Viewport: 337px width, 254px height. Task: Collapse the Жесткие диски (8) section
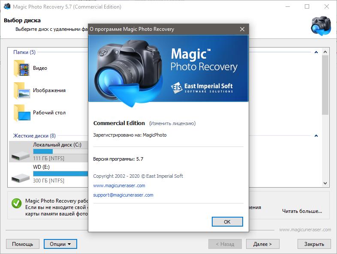pos(316,136)
